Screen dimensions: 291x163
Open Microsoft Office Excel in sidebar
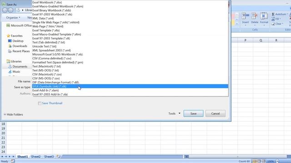(x=19, y=25)
